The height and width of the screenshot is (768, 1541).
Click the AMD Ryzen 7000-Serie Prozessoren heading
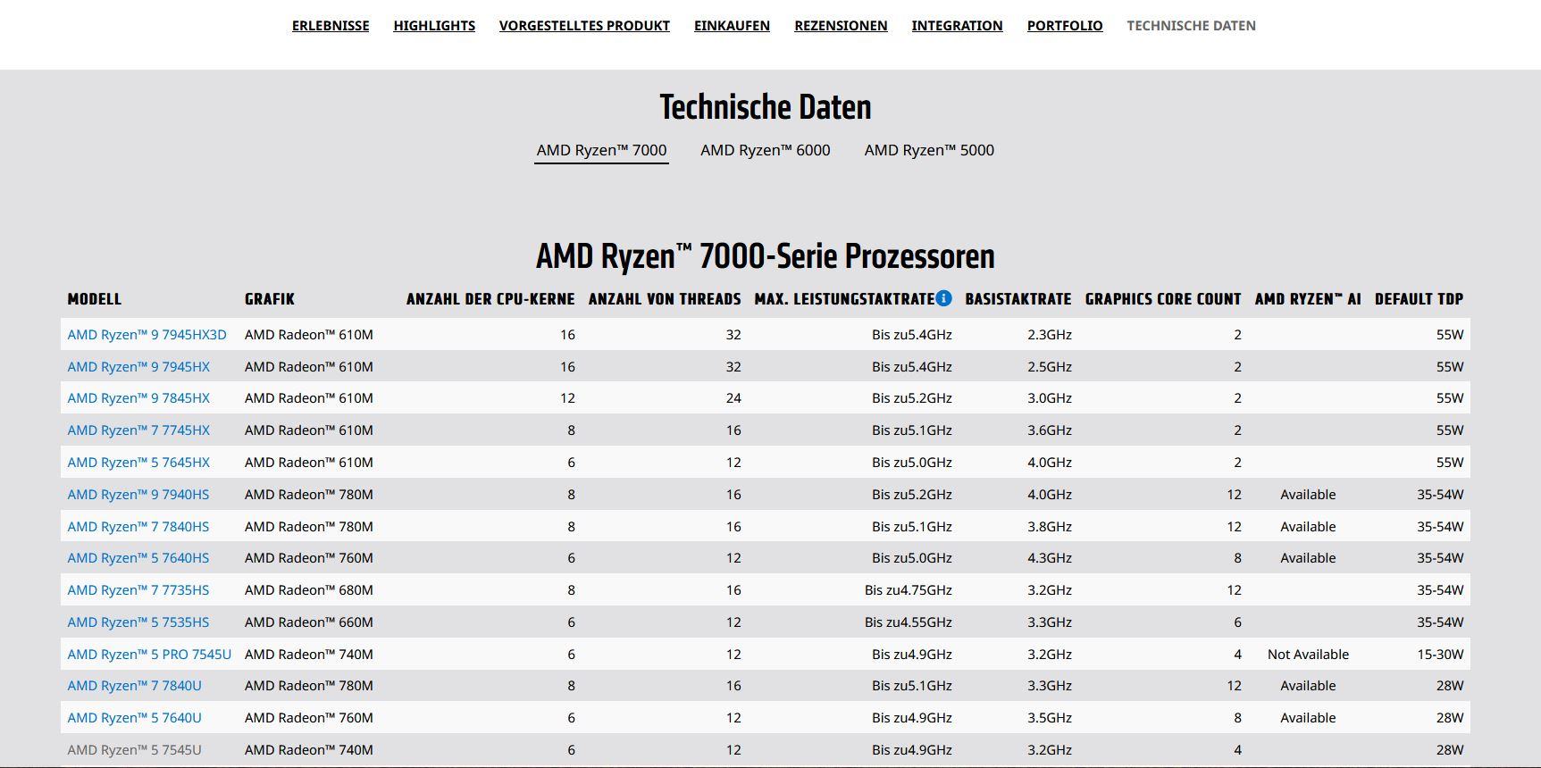point(766,256)
